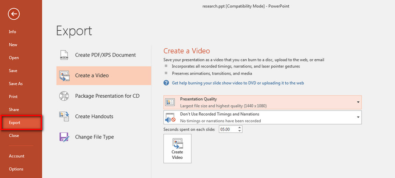Click the Presentation Quality dropdown arrow
The height and width of the screenshot is (178, 395).
358,102
